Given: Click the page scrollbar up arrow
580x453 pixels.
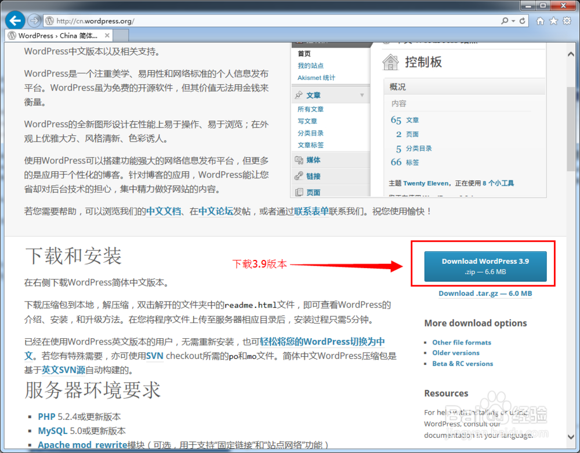Looking at the screenshot, I should tap(571, 55).
